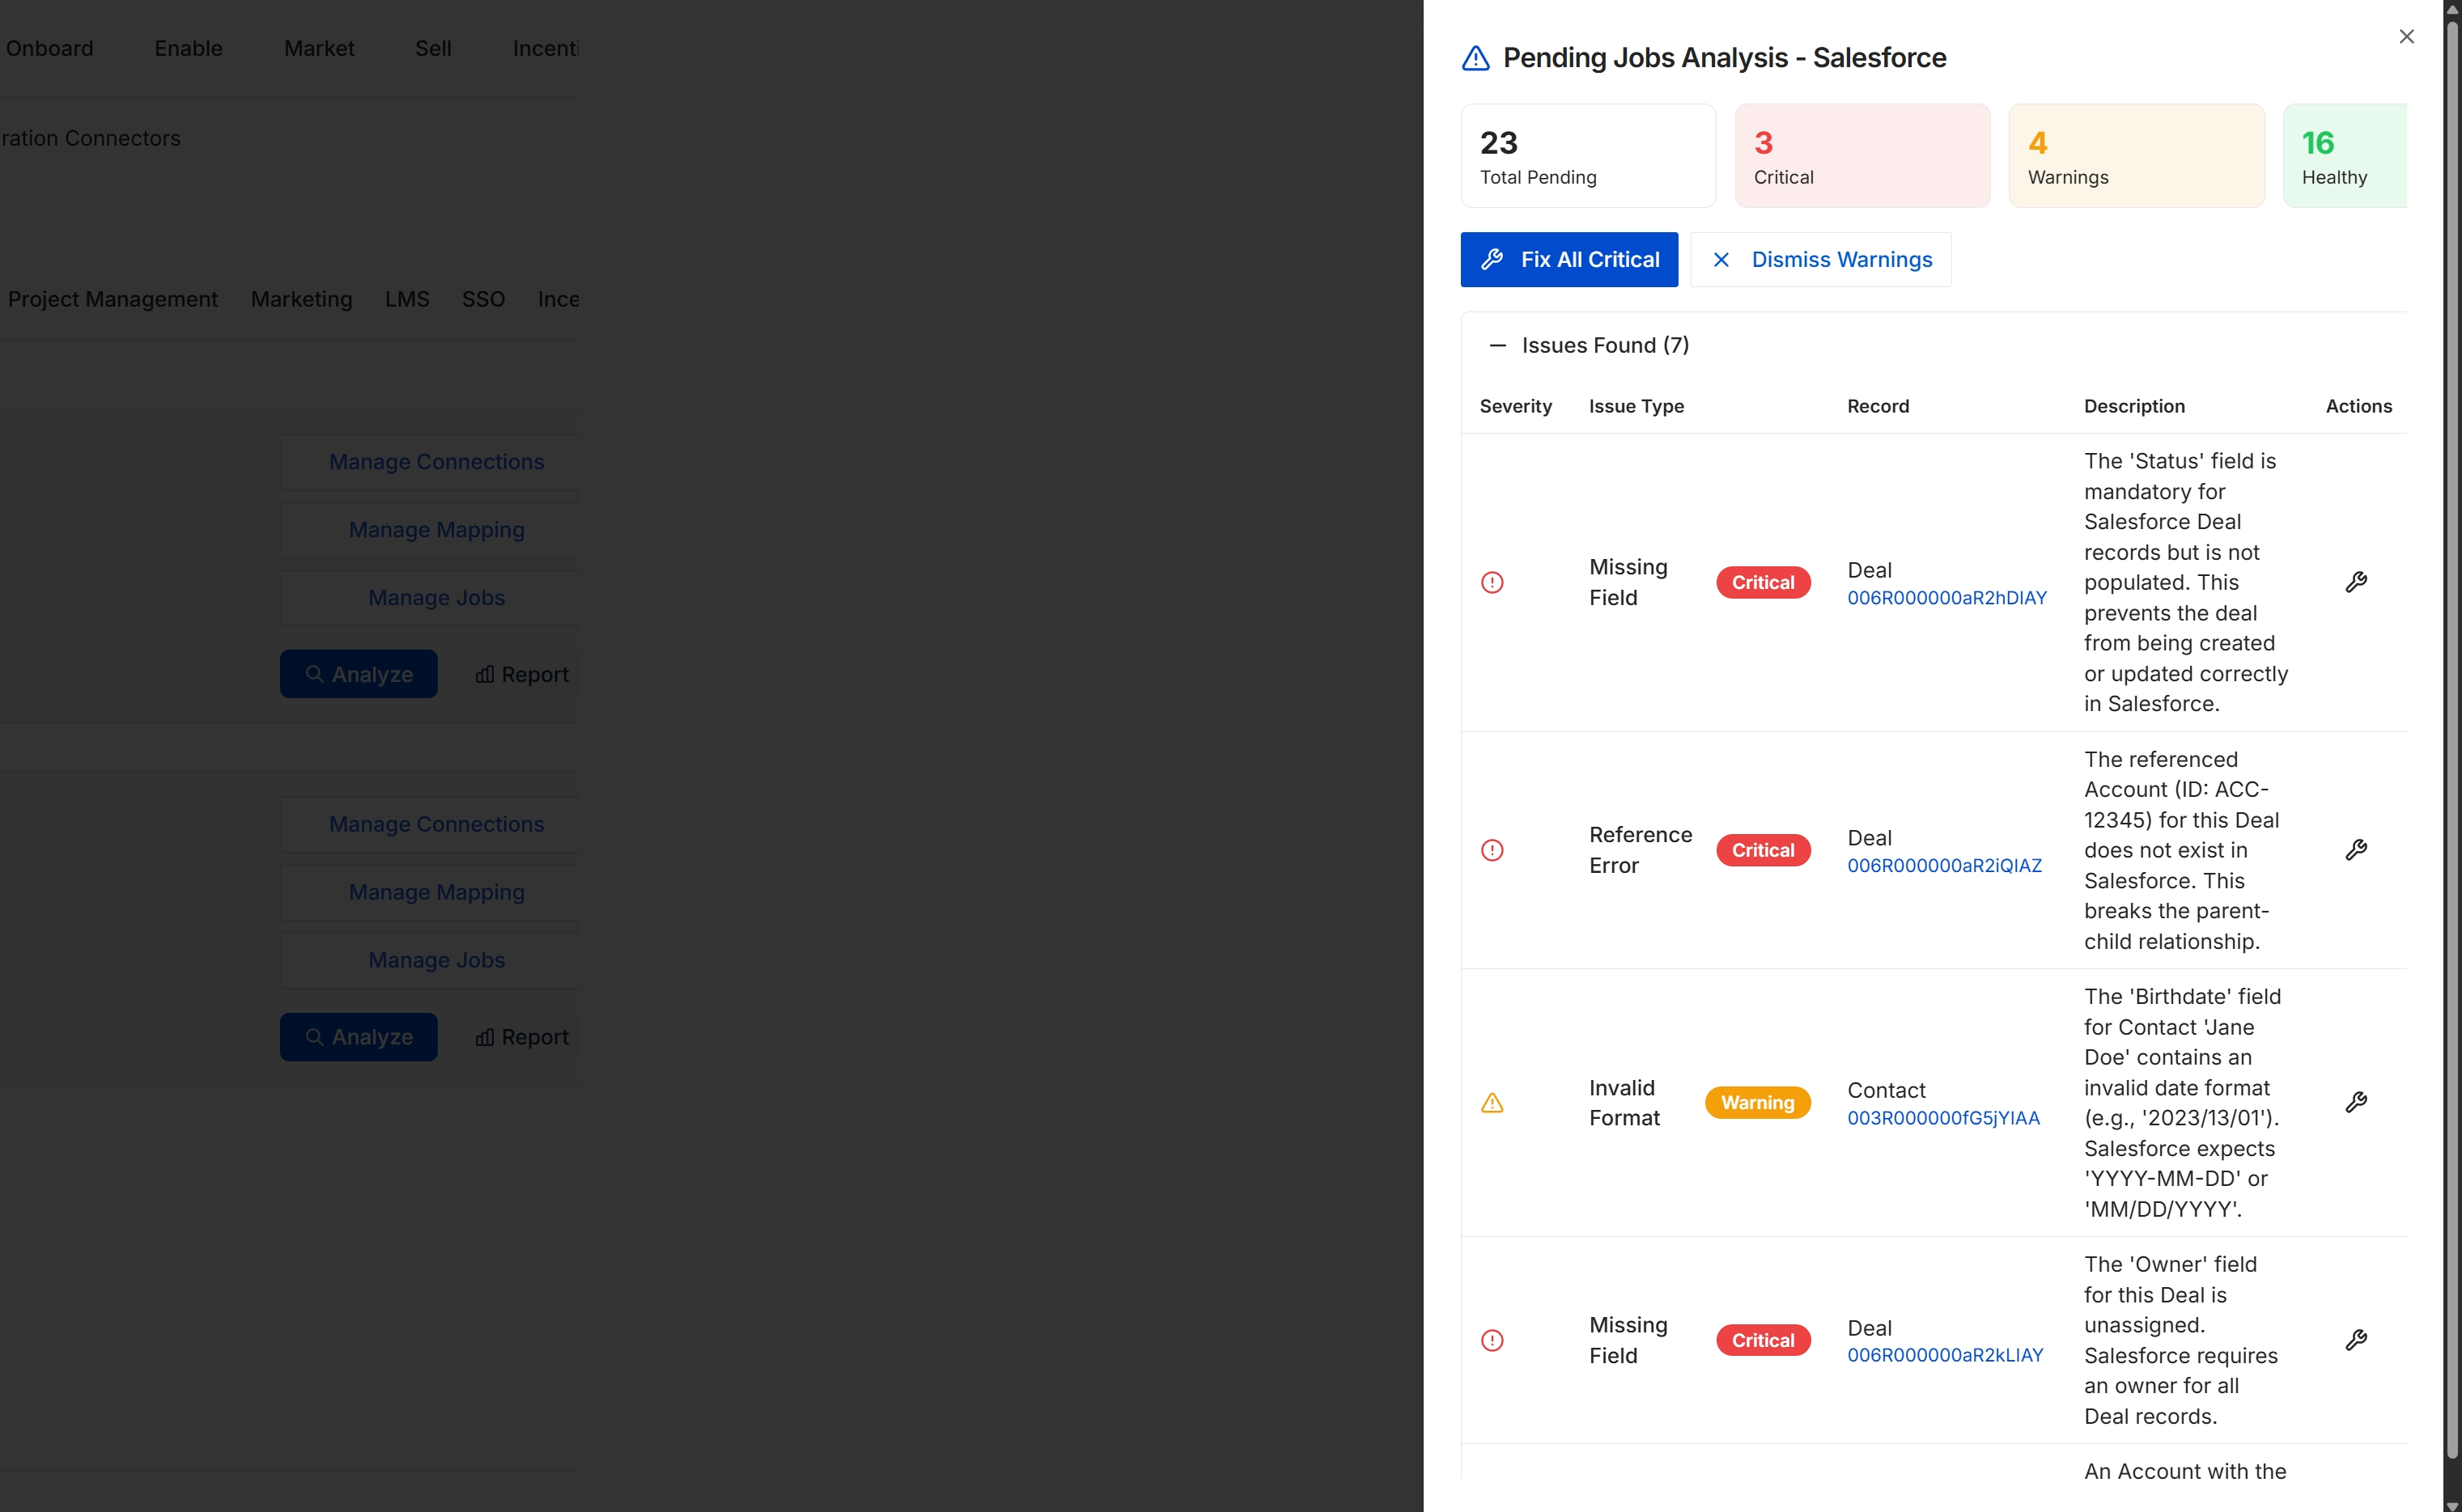The height and width of the screenshot is (1512, 2462).
Task: Switch to the Marketing tab
Action: pyautogui.click(x=301, y=299)
